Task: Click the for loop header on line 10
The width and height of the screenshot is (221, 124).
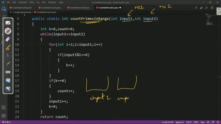Action: (76, 44)
